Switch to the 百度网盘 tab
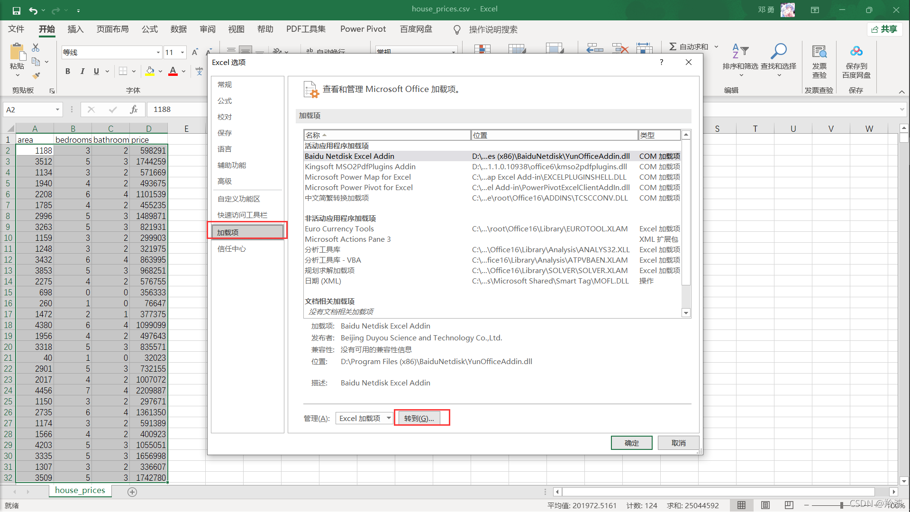Screen dimensions: 910x512 point(416,29)
